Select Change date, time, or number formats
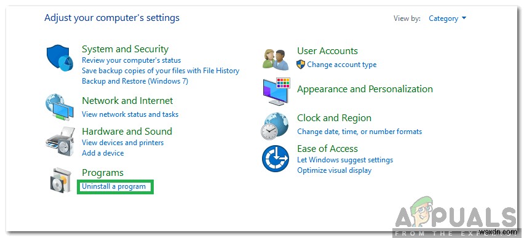Viewport: 524px width, 238px height. pyautogui.click(x=360, y=132)
